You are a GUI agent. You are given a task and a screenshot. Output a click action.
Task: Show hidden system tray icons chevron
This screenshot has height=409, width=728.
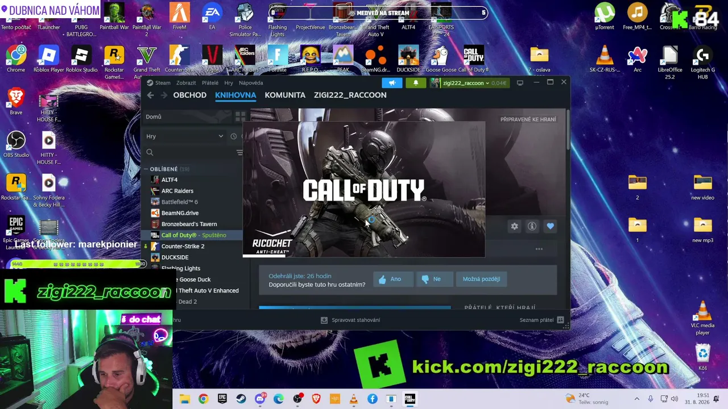coord(636,399)
